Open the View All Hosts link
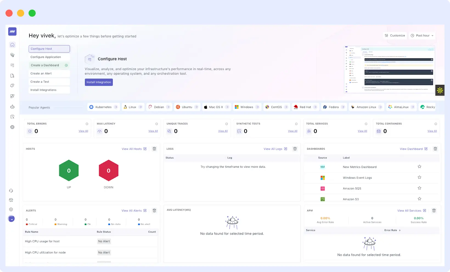The width and height of the screenshot is (450, 272). 134,149
